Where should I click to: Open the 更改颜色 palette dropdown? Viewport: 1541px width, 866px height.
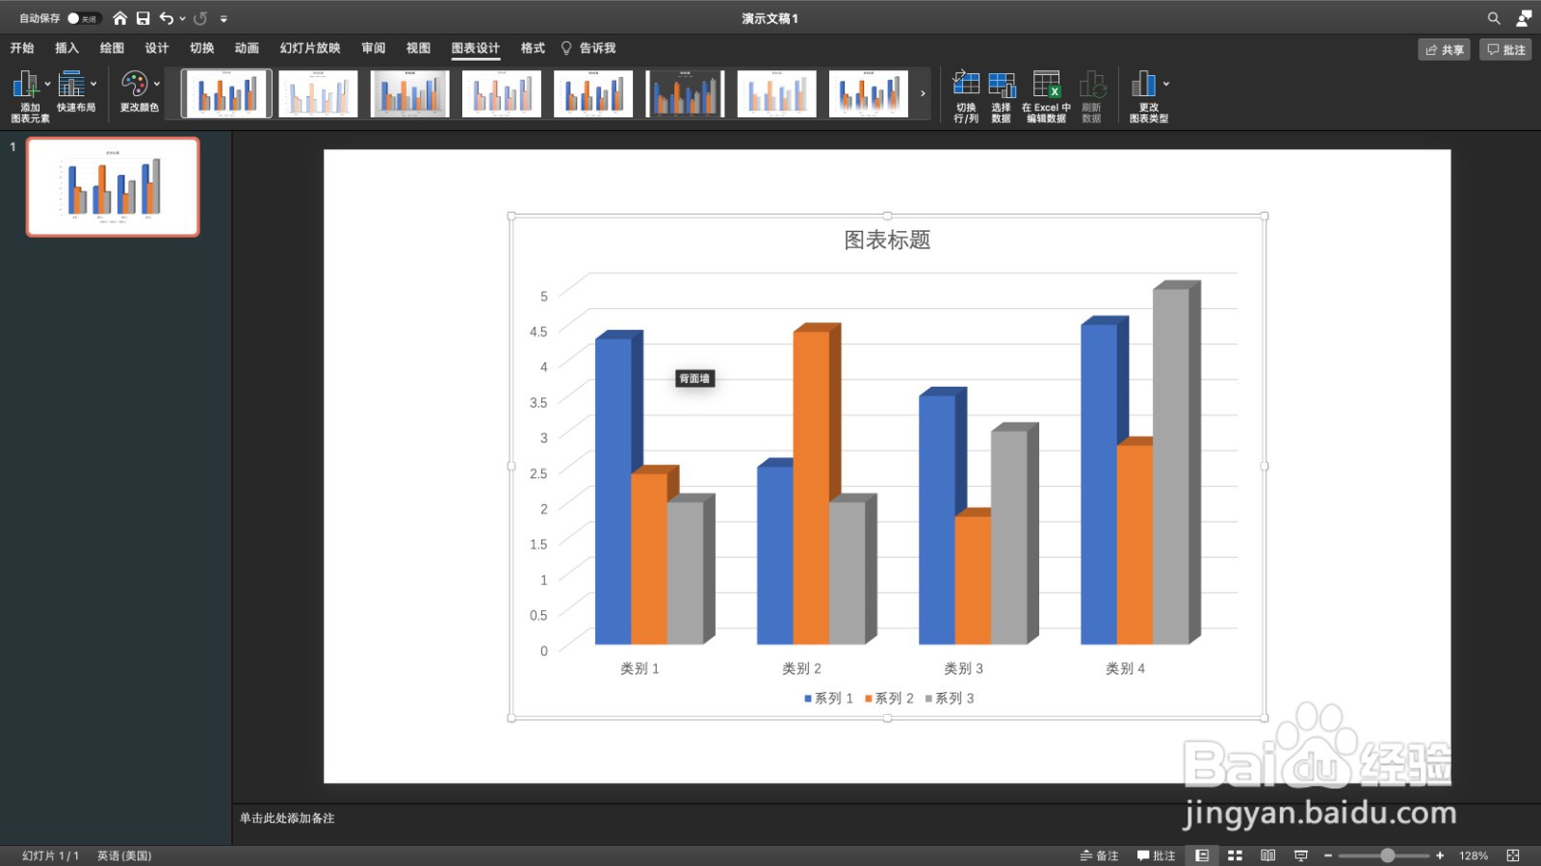tap(140, 92)
